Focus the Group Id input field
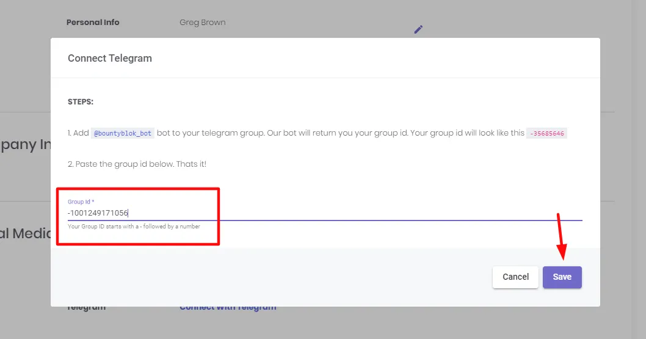The width and height of the screenshot is (646, 339). (x=325, y=213)
